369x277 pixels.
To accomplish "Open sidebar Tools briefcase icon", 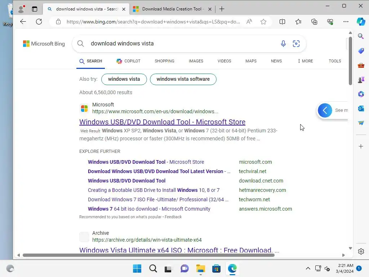I will click(361, 65).
